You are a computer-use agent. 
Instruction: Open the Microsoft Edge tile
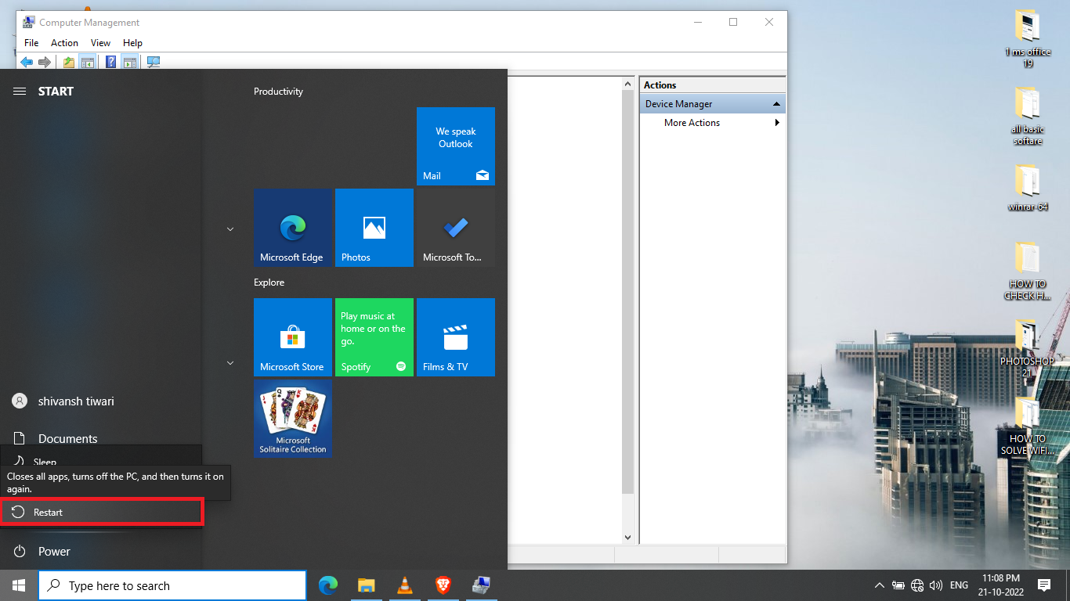(293, 228)
